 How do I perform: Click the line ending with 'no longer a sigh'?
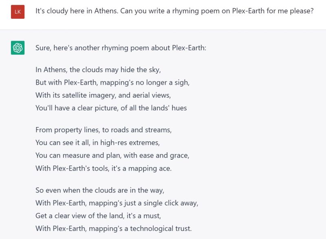click(x=112, y=83)
